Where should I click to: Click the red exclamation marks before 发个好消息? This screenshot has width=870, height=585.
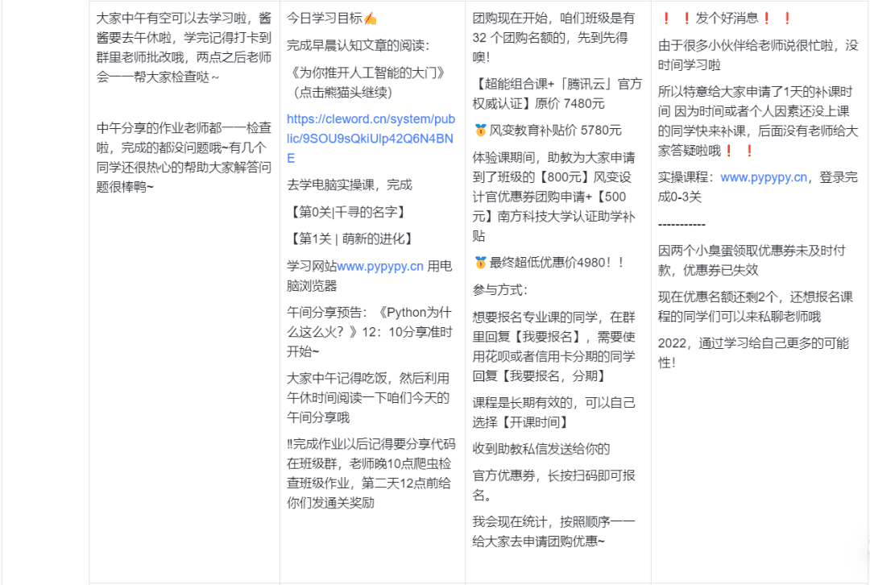[x=676, y=19]
